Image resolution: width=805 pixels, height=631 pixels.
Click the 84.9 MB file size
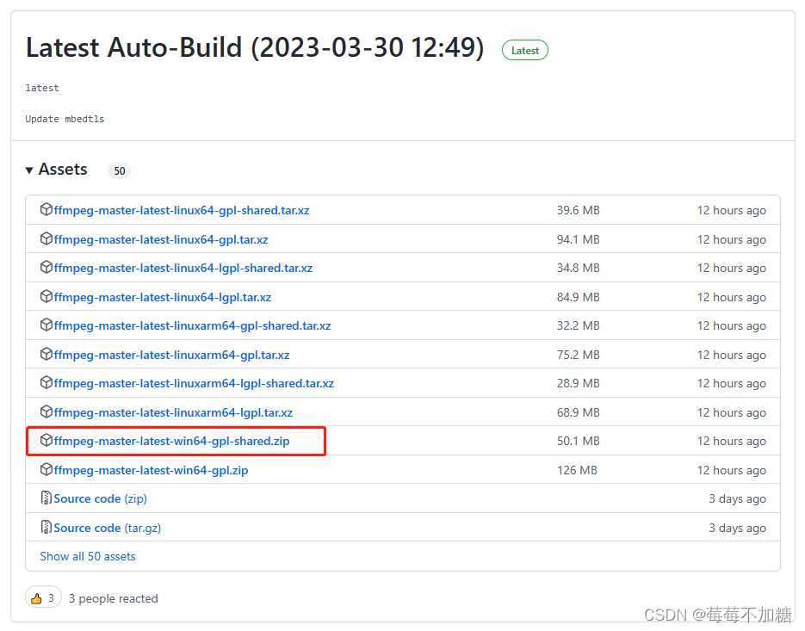coord(578,297)
